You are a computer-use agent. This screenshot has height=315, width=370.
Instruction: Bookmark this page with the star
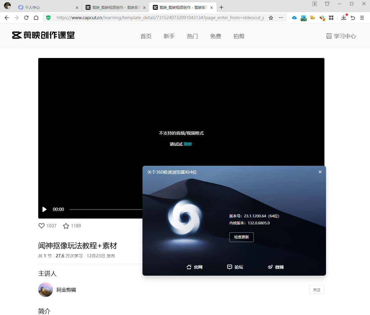[x=271, y=18]
